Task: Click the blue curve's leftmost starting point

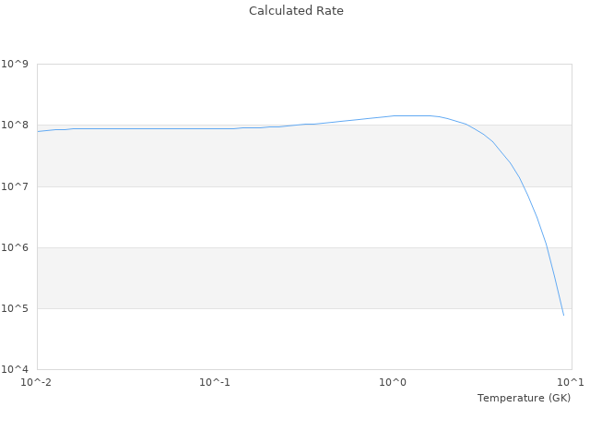Action: (38, 131)
